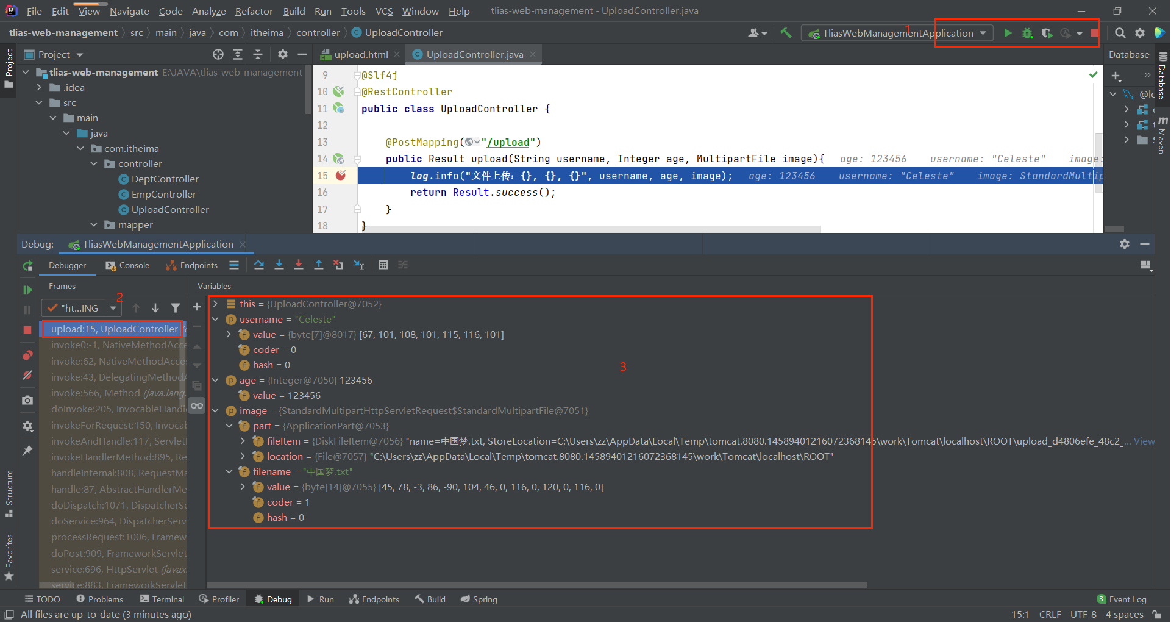Filter frames with funnel icon
Image resolution: width=1171 pixels, height=622 pixels.
tap(176, 308)
